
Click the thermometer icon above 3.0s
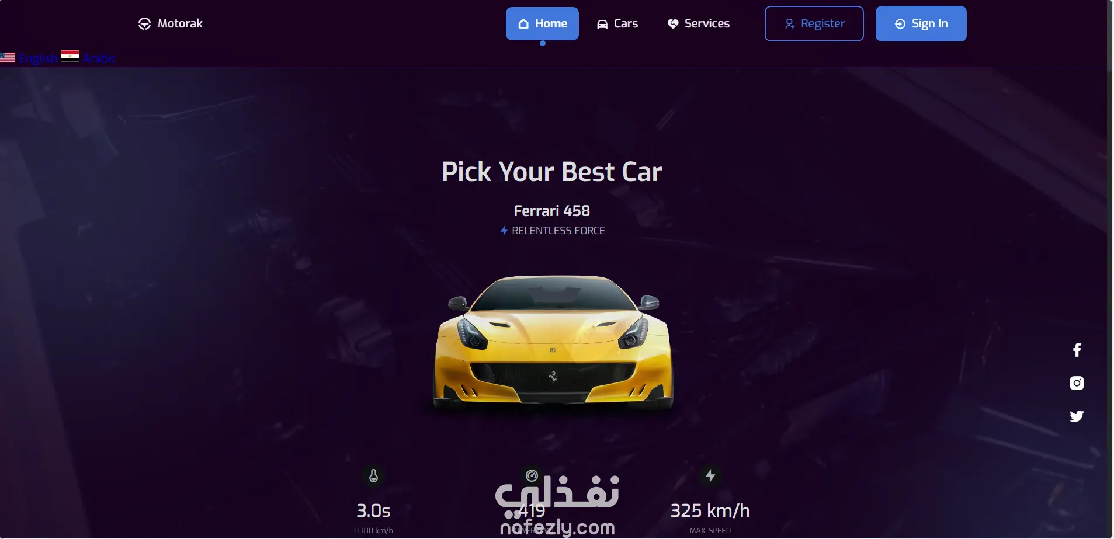point(373,476)
